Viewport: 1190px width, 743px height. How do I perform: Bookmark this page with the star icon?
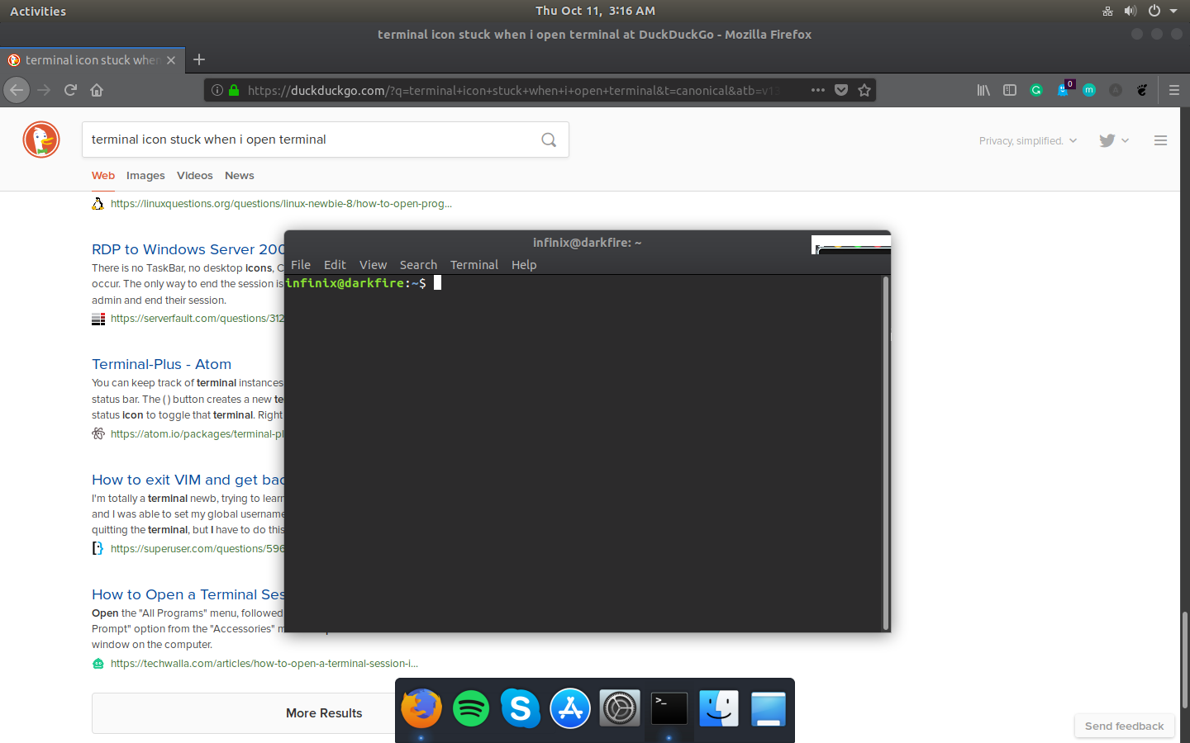[864, 90]
